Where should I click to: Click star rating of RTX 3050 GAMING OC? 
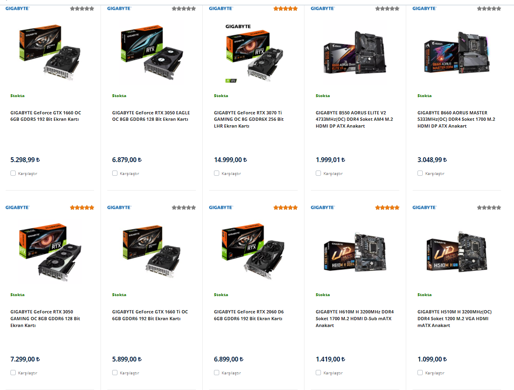click(x=82, y=207)
